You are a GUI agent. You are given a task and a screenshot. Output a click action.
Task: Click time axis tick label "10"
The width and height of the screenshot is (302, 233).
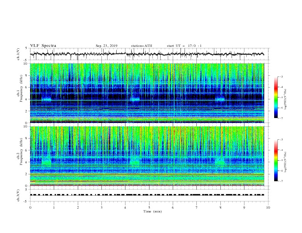click(268, 207)
